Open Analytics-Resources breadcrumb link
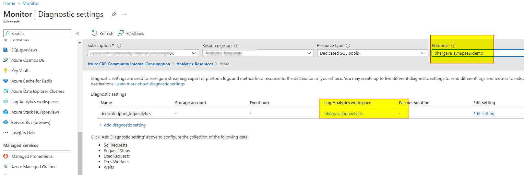 195,64
